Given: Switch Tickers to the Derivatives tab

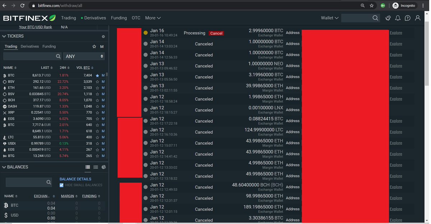Looking at the screenshot, I should click(x=30, y=46).
